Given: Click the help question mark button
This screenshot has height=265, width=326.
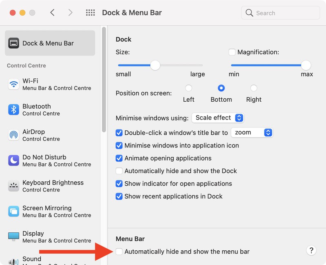Looking at the screenshot, I should (311, 251).
